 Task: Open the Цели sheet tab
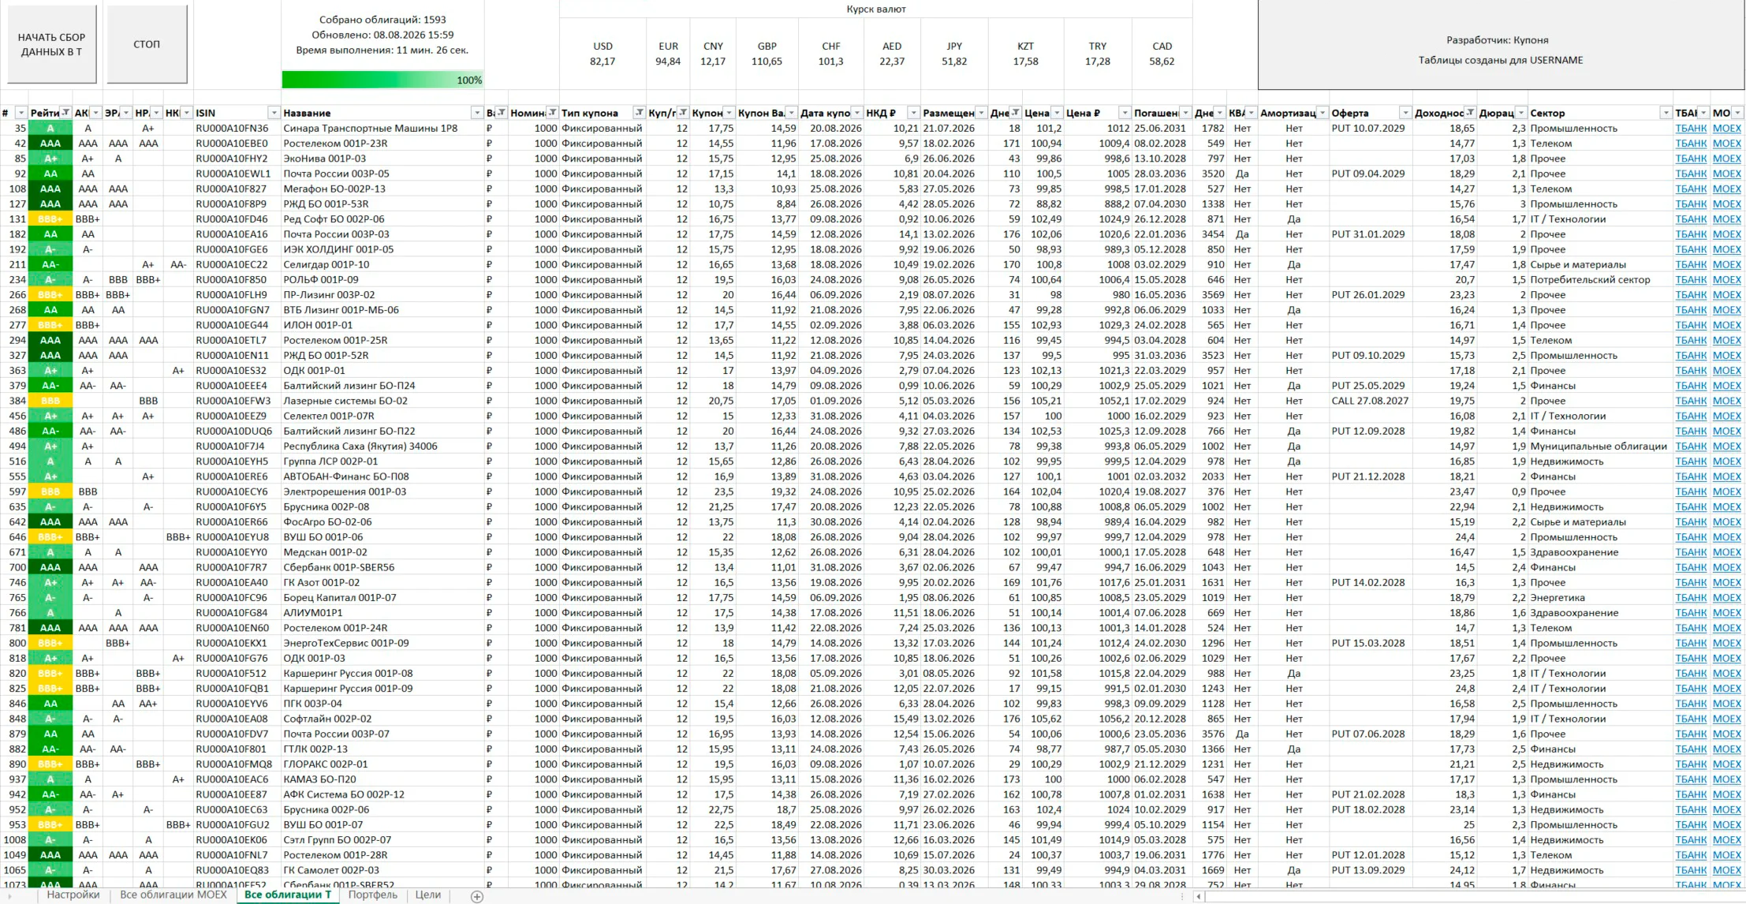[x=428, y=895]
